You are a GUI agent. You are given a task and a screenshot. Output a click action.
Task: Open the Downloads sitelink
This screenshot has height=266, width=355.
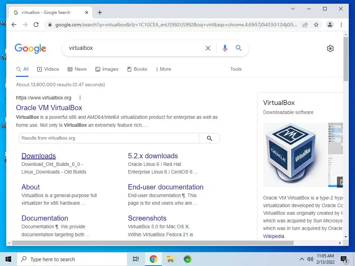(38, 156)
